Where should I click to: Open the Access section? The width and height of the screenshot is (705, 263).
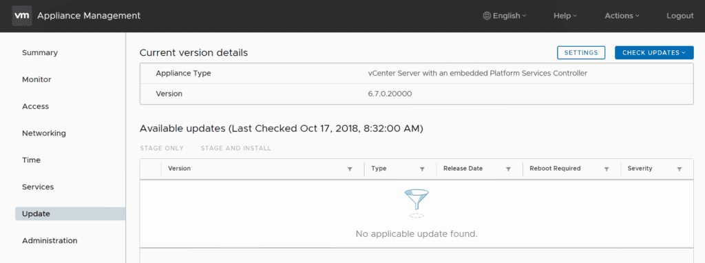point(36,107)
